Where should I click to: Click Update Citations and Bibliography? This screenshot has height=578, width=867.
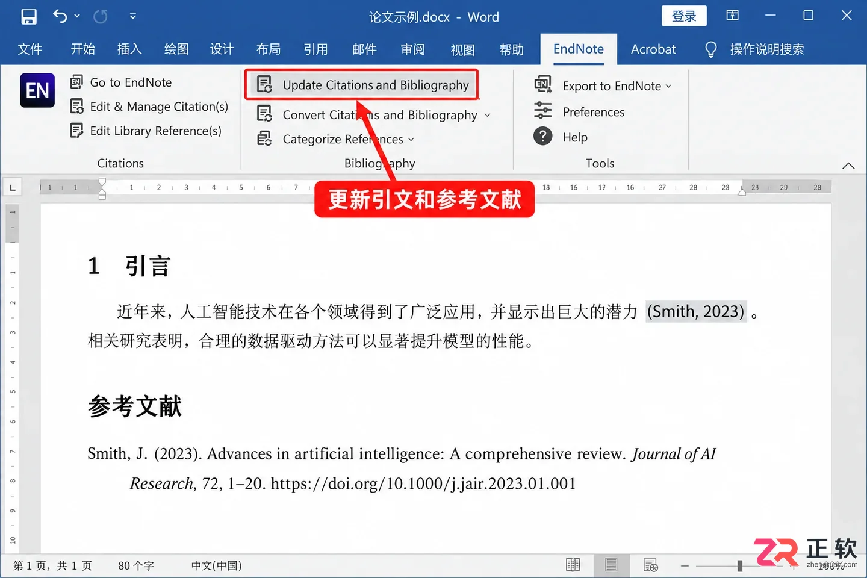click(x=362, y=85)
